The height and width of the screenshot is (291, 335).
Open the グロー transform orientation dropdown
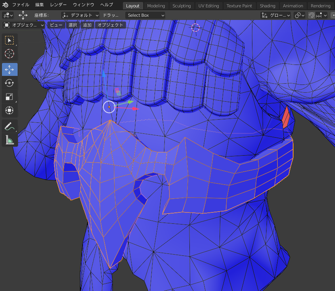coord(275,15)
